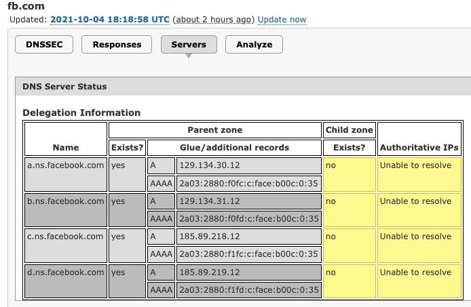The width and height of the screenshot is (471, 307).
Task: Click IP address 185.89.218.12
Action: tap(249, 237)
